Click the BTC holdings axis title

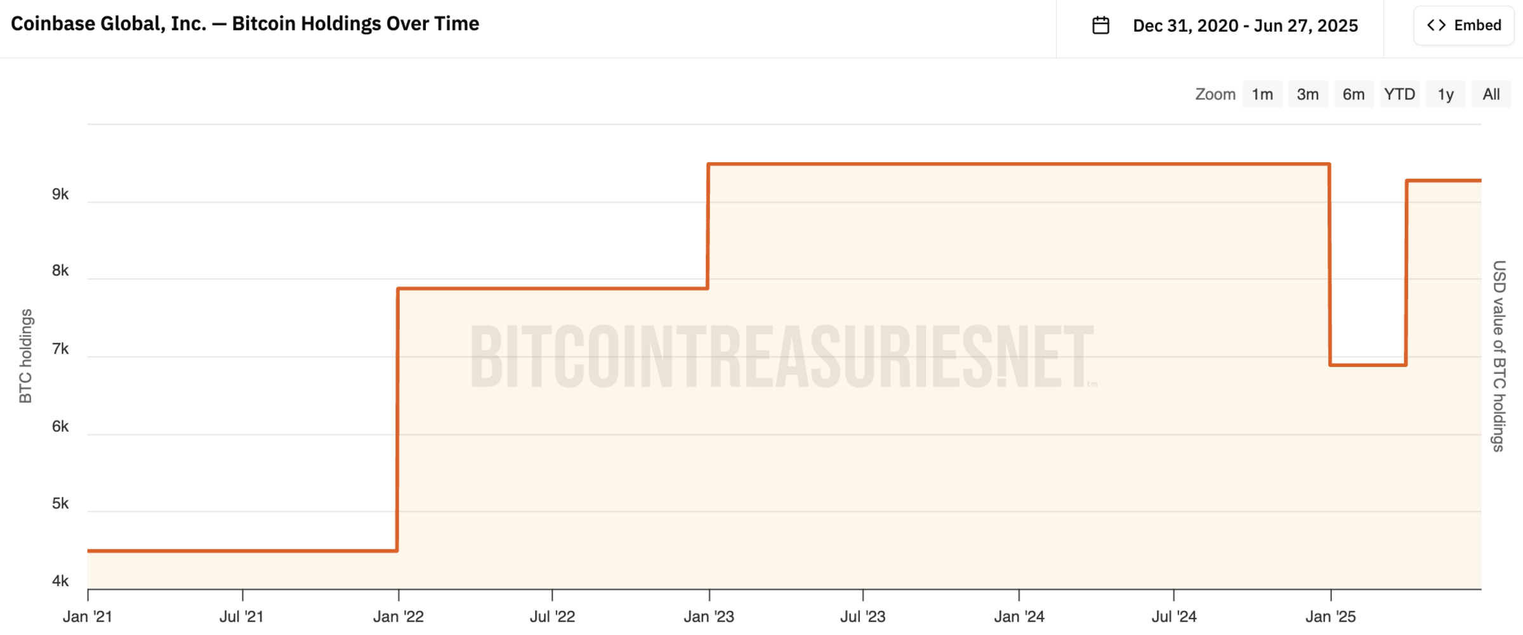(x=25, y=356)
